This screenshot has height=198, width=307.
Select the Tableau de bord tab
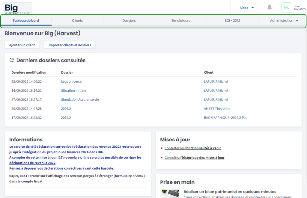26,21
